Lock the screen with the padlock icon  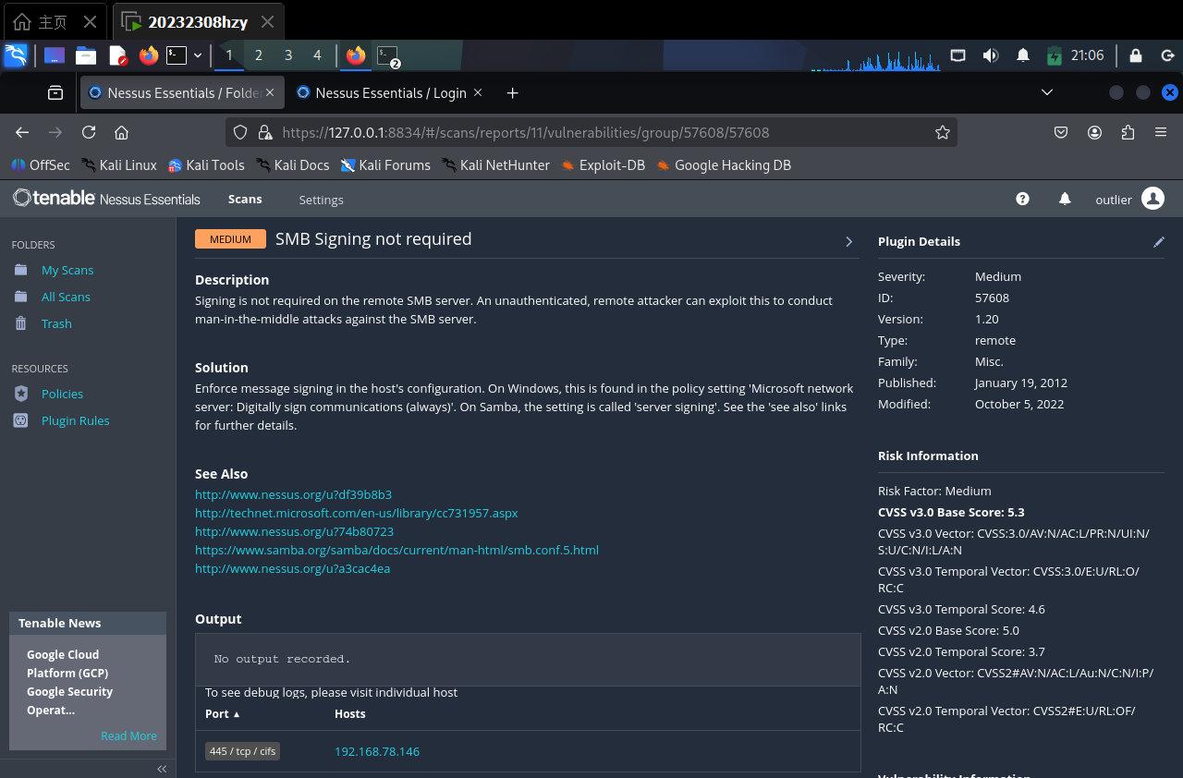1136,55
